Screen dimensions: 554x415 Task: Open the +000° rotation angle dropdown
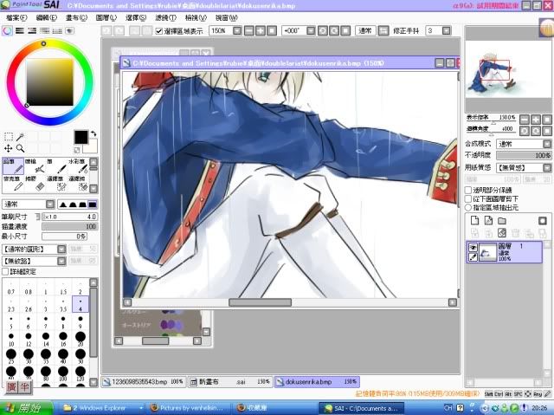pos(311,30)
